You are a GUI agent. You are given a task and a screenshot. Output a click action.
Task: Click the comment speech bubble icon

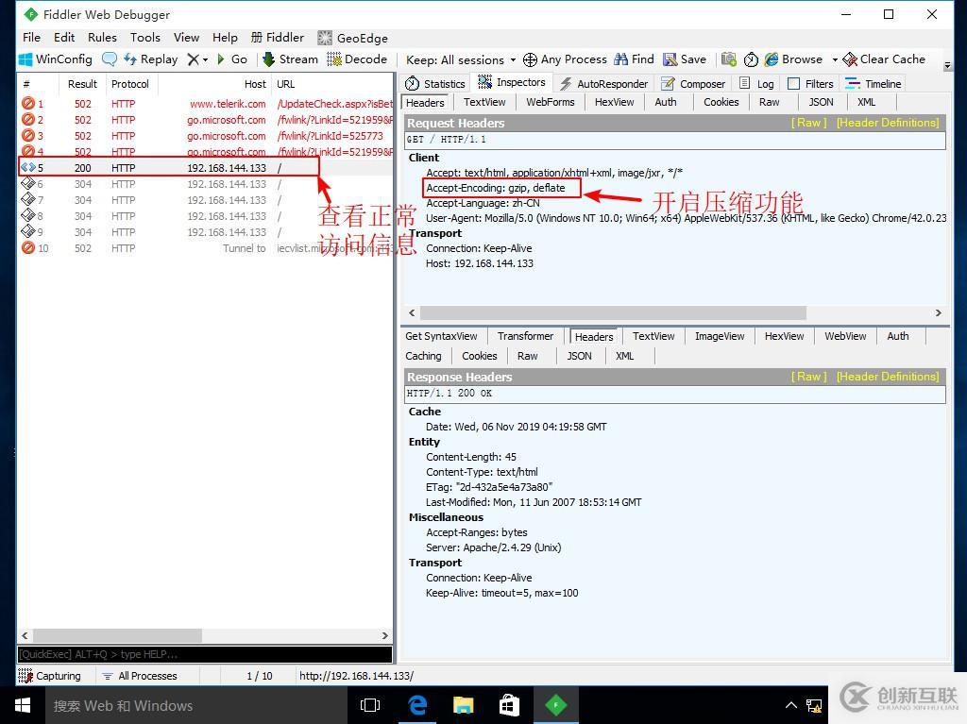pos(110,59)
